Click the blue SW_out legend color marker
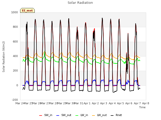The height and width of the screenshot is (120, 161). pos(58,115)
